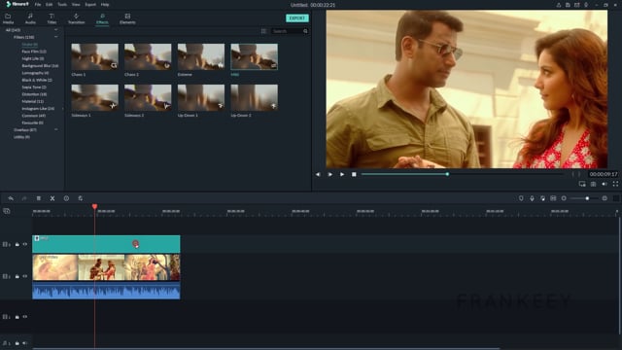
Task: Adjust the timeline zoom slider handle
Action: [x=587, y=198]
